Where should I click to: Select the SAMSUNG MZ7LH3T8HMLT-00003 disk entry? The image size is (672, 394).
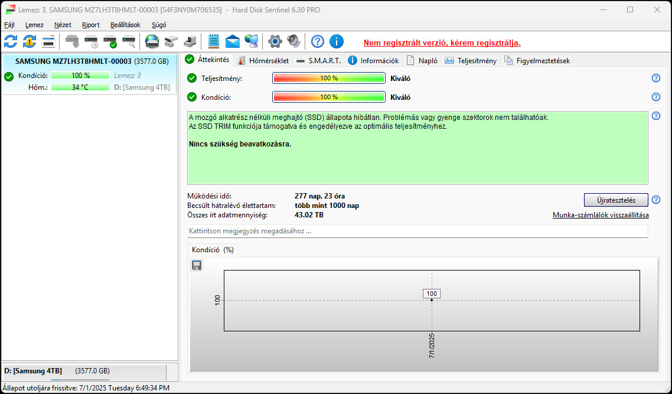point(89,74)
